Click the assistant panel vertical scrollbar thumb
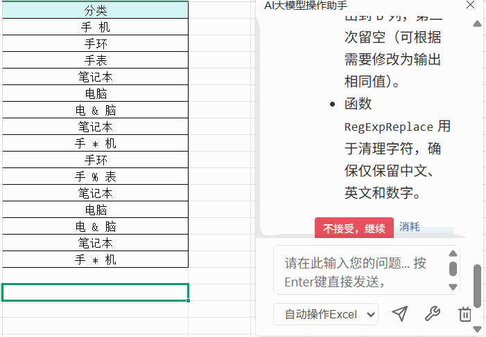 coord(477,286)
